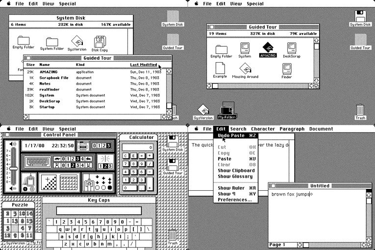Click the keyboard icon in Control Panel
375x250 pixels.
(x=38, y=161)
